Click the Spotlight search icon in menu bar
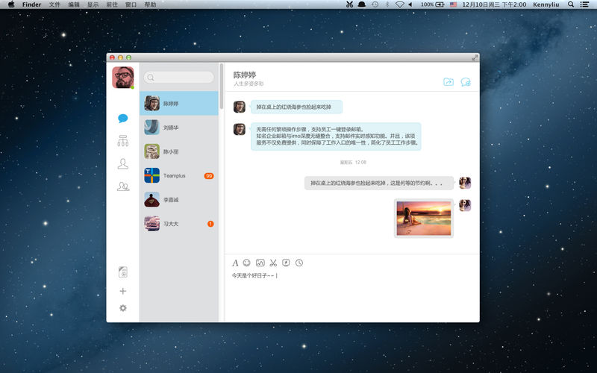Screen dimensions: 597x373 pyautogui.click(x=572, y=4)
